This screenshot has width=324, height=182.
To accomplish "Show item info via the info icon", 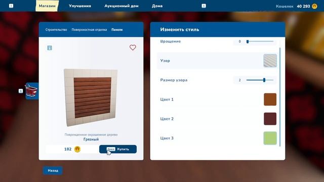I will [50, 48].
